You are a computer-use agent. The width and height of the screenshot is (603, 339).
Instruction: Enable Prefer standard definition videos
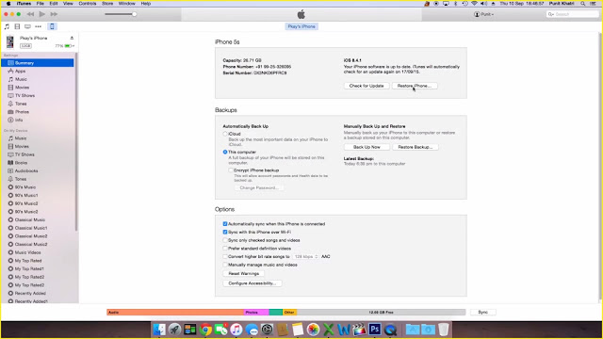point(225,249)
